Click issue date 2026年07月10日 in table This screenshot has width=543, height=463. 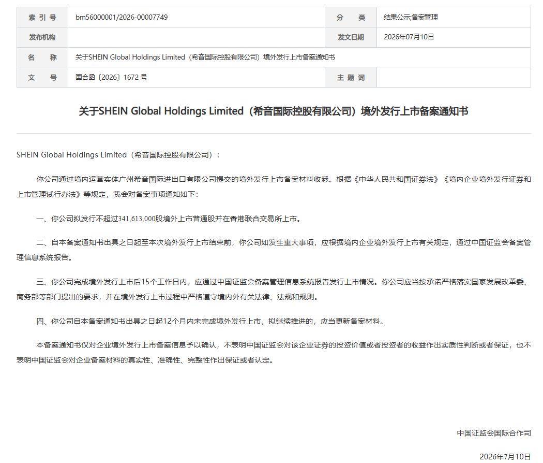409,37
